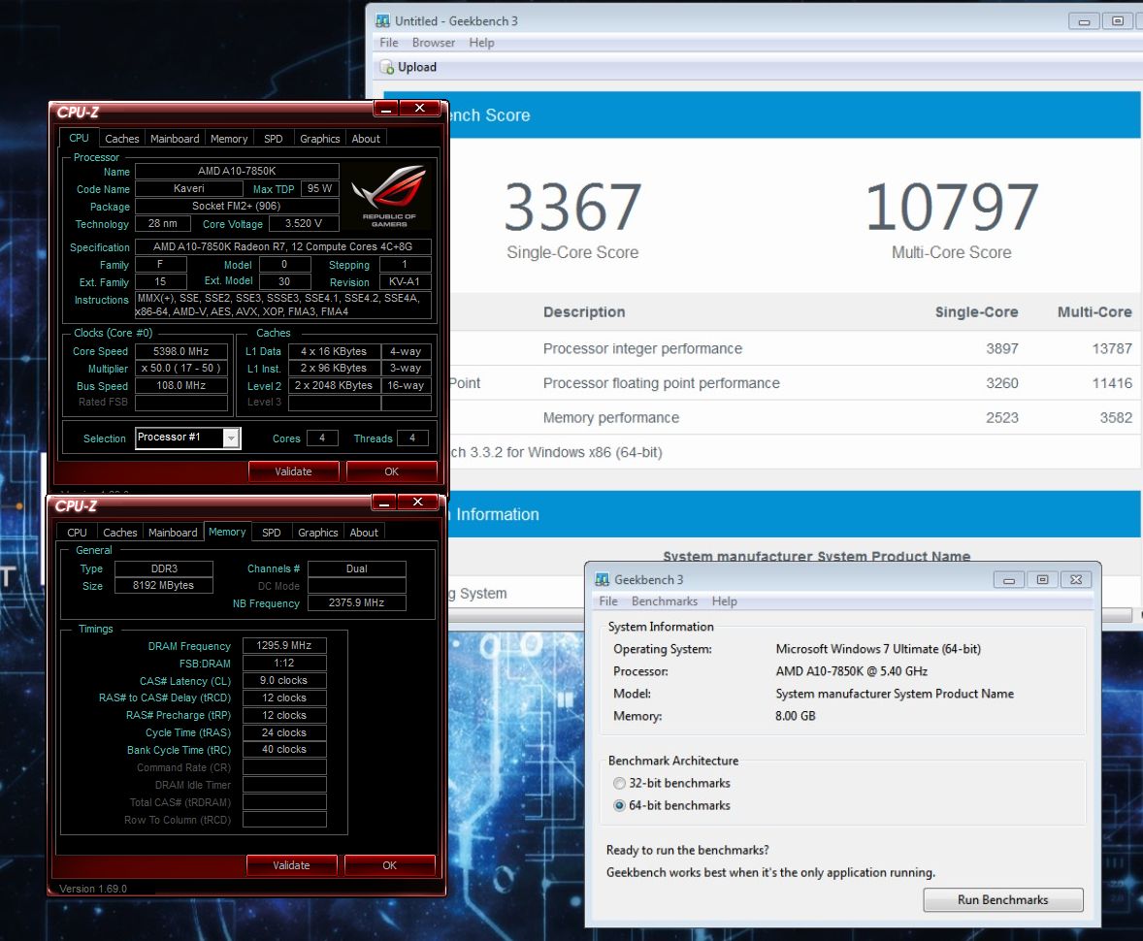Click Memory performance row
The image size is (1143, 941).
click(795, 418)
